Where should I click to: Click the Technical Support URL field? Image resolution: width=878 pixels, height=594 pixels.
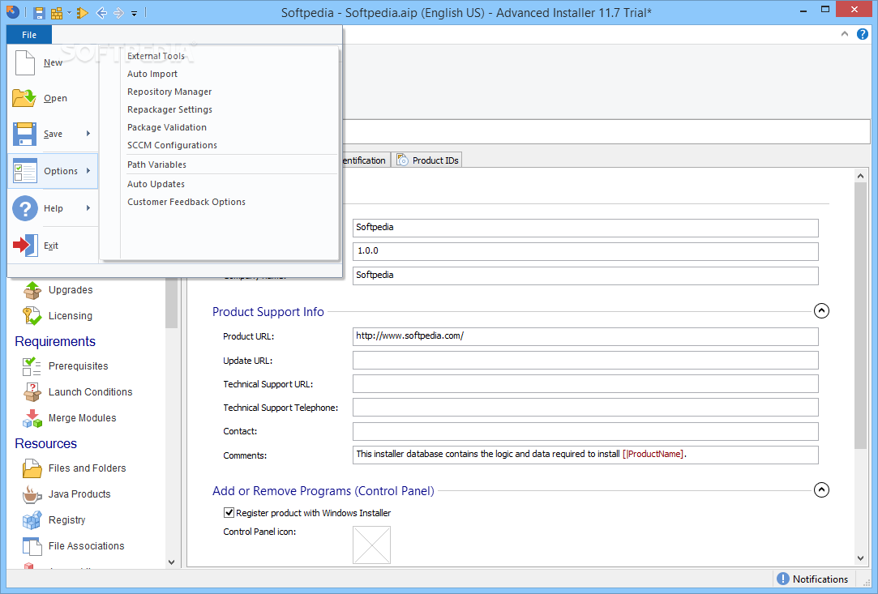pyautogui.click(x=585, y=384)
